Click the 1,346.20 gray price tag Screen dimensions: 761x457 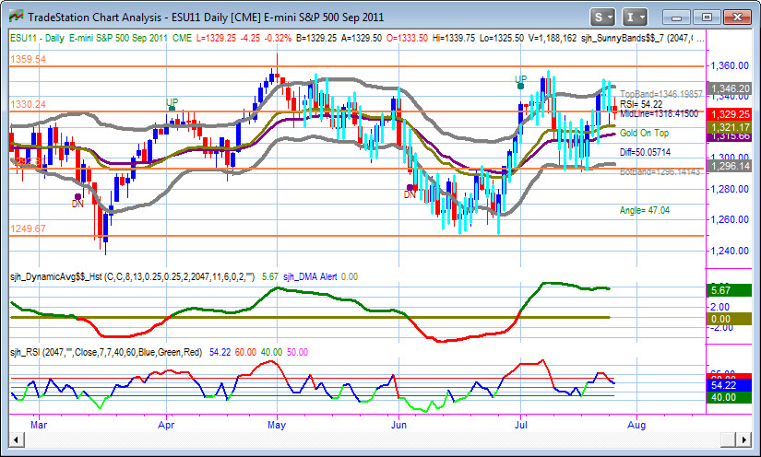point(730,88)
